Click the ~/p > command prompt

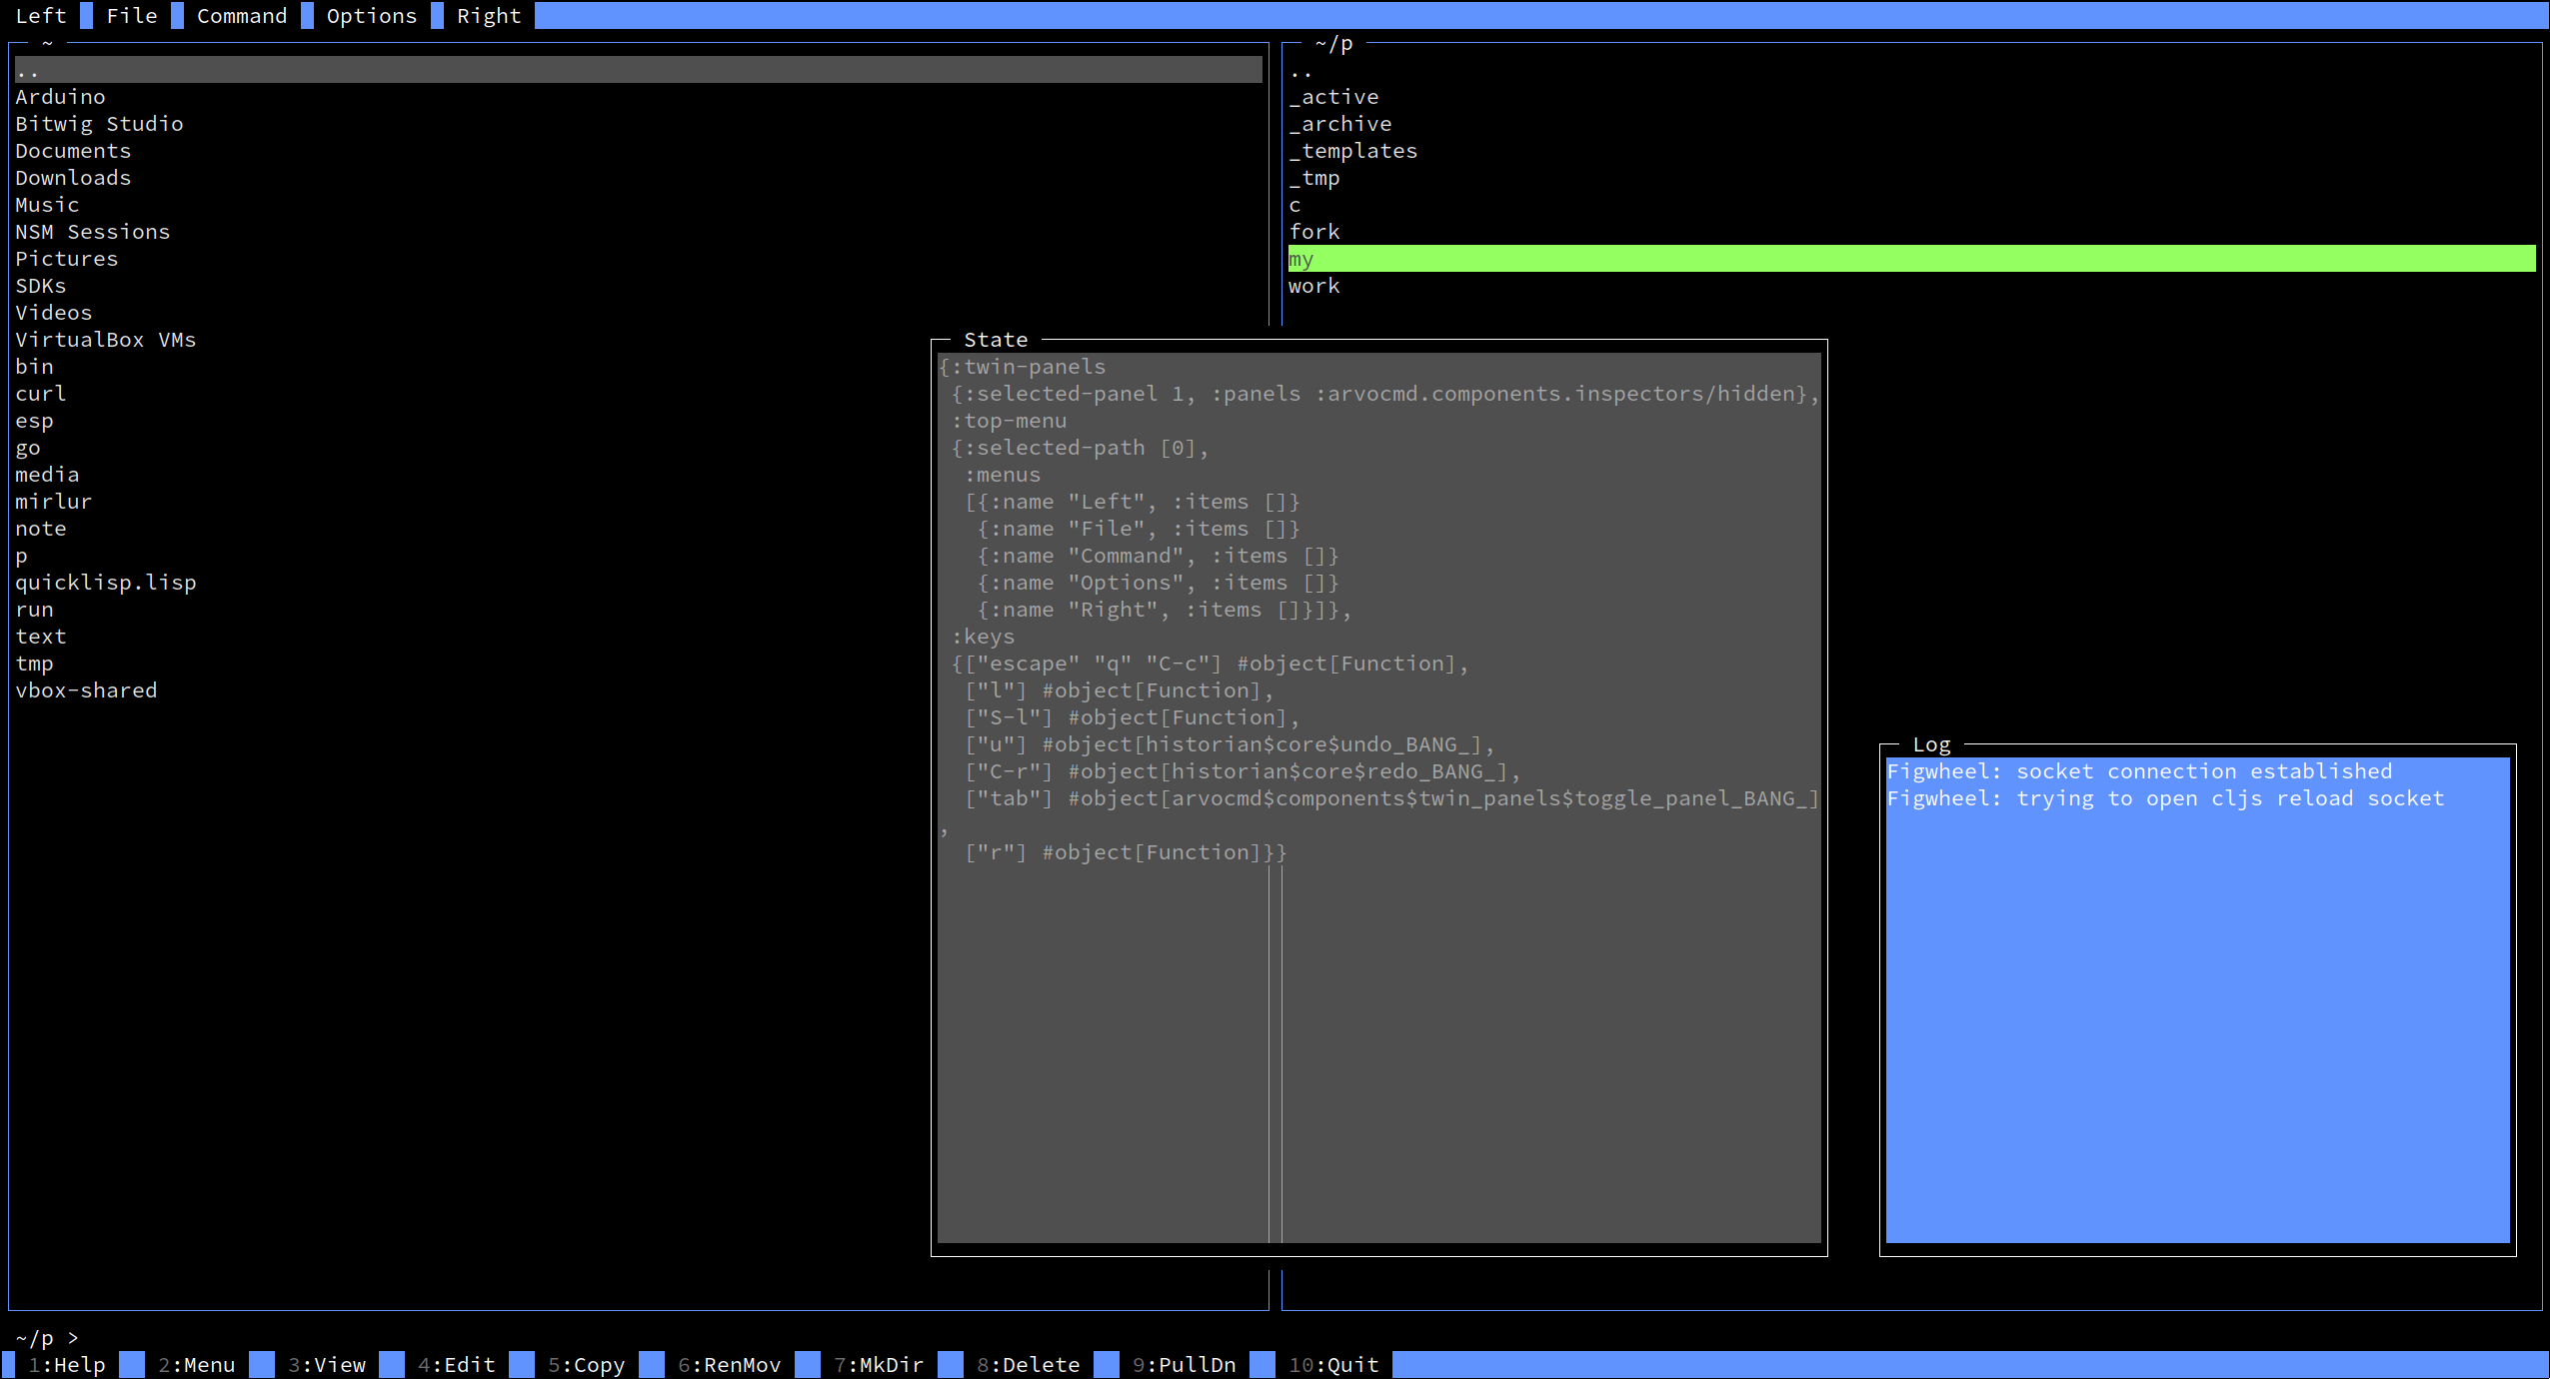click(x=47, y=1337)
